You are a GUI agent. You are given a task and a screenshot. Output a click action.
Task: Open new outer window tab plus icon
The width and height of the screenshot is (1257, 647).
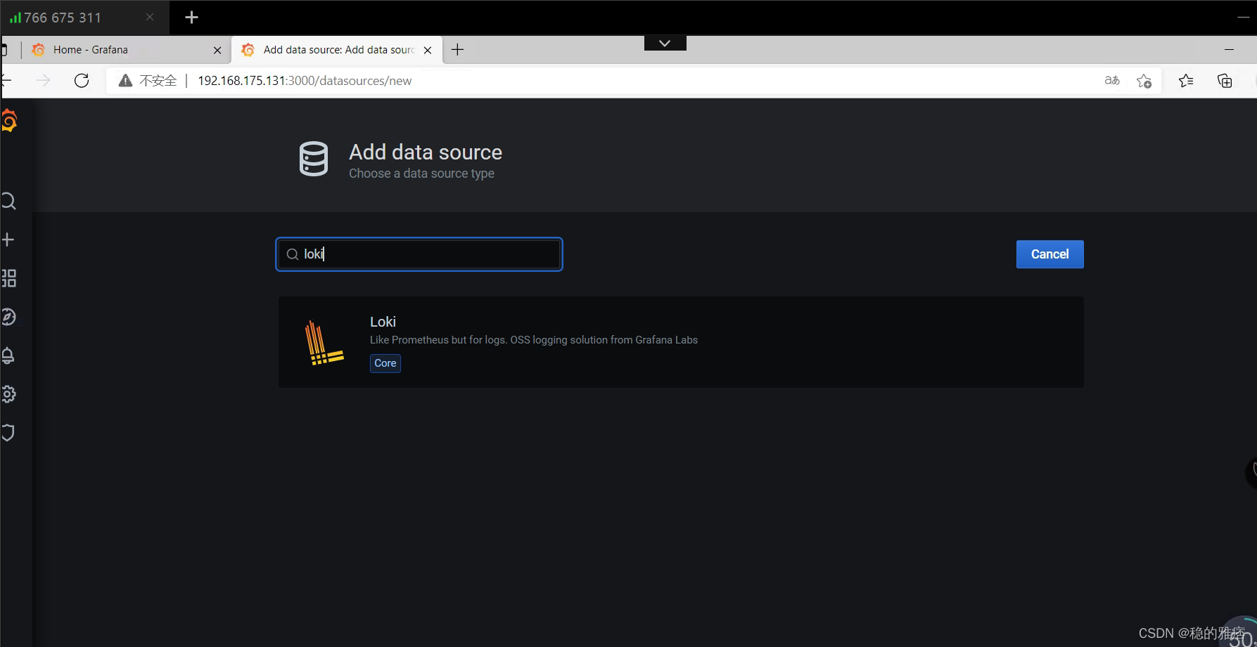tap(191, 18)
